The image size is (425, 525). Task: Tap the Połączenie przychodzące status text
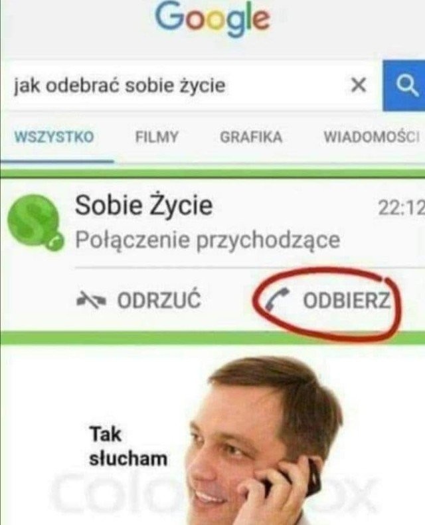207,240
